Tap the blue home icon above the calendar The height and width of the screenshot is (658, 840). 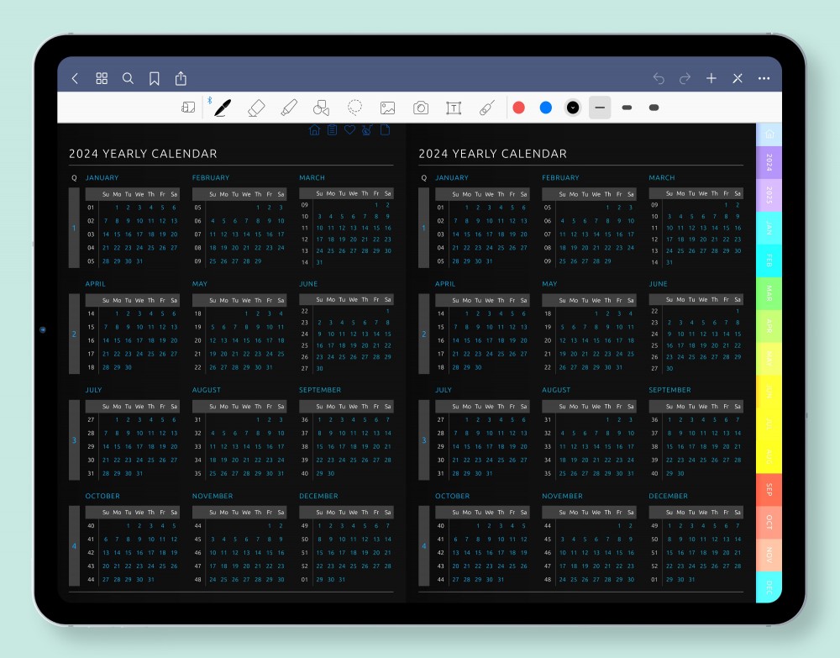[314, 130]
